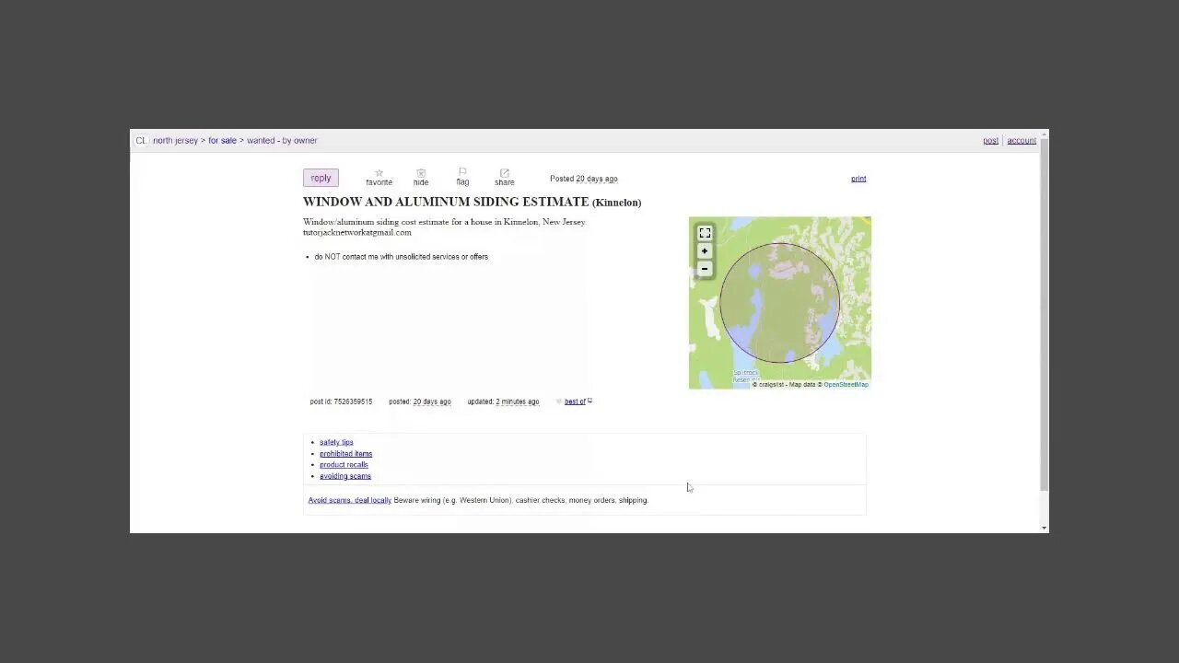1179x663 pixels.
Task: Open wanted - by owner breadcrumb
Action: tap(282, 141)
